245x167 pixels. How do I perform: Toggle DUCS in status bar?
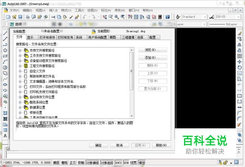119,163
